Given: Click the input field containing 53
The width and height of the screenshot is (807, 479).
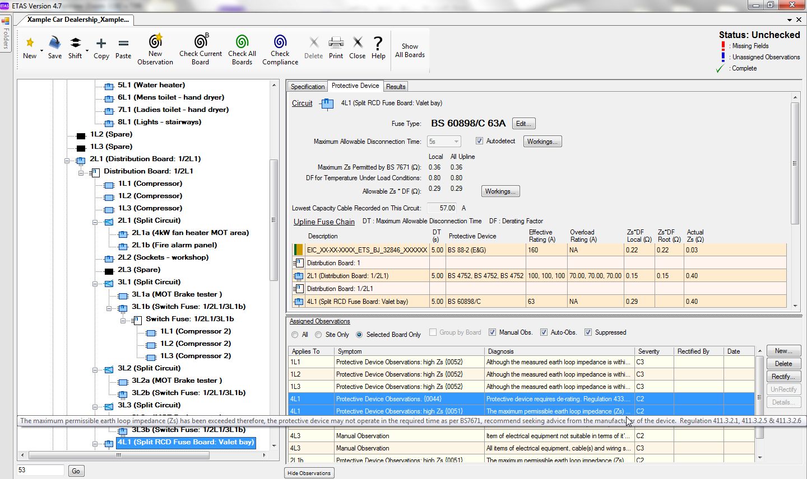Looking at the screenshot, I should [x=40, y=470].
